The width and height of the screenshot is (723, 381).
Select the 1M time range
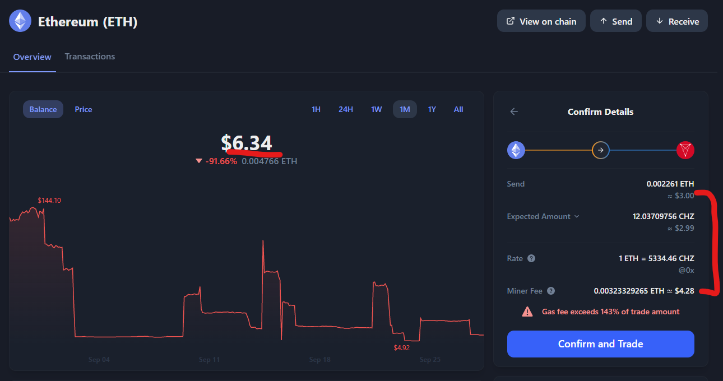tap(405, 109)
